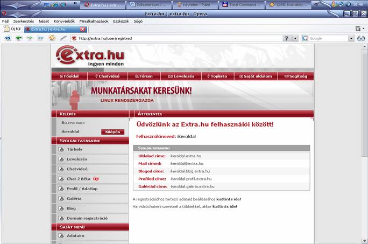Close the Extra.hu browser tab
368x244 pixels.
pos(82,29)
